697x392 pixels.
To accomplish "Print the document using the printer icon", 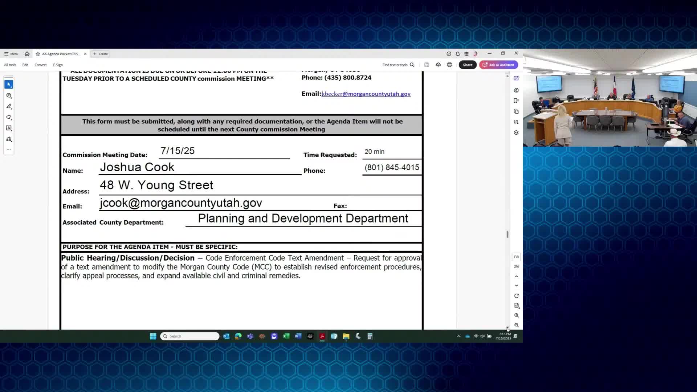I will click(x=449, y=65).
